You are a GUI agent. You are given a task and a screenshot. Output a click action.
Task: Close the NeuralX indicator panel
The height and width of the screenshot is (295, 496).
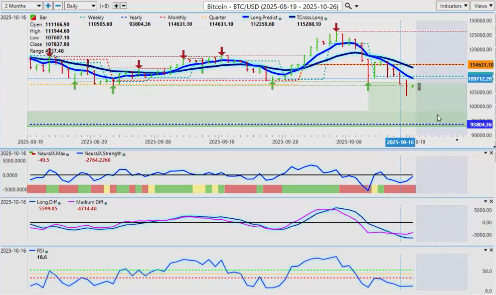point(492,153)
